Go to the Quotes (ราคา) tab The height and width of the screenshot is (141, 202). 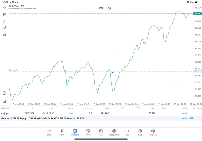tap(49, 132)
